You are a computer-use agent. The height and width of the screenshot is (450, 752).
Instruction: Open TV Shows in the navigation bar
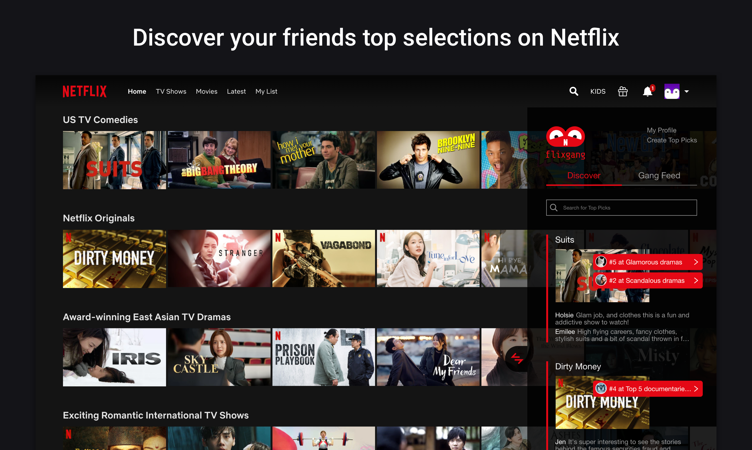click(171, 91)
